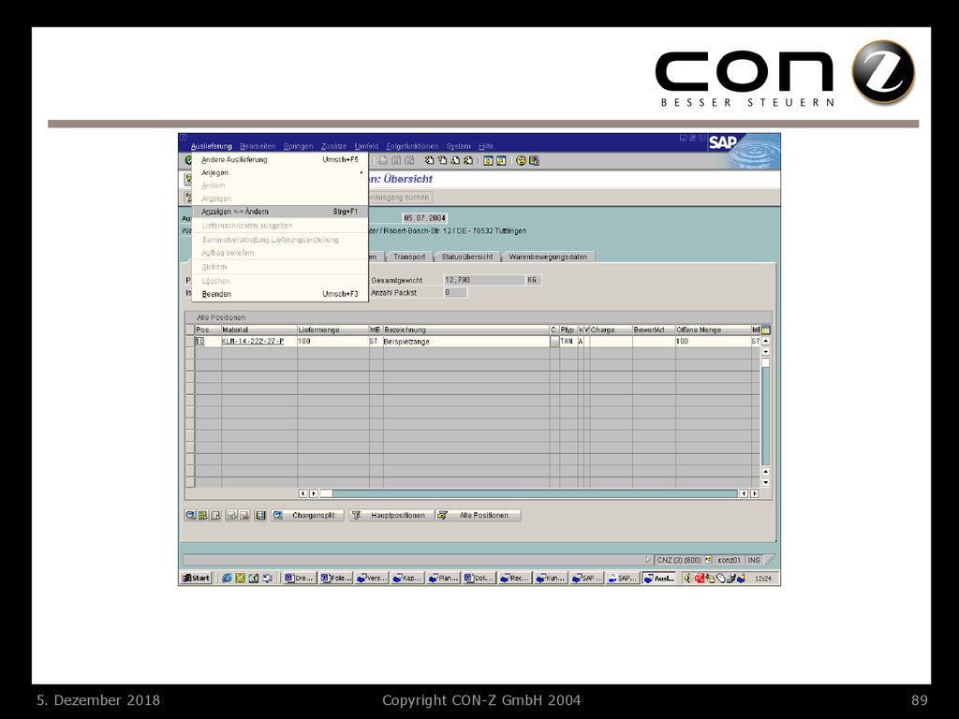Select Anzeigen <-> Ändern menu entry

click(x=281, y=212)
